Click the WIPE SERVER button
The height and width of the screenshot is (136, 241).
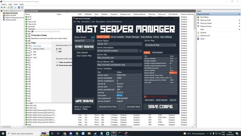pyautogui.click(x=84, y=101)
